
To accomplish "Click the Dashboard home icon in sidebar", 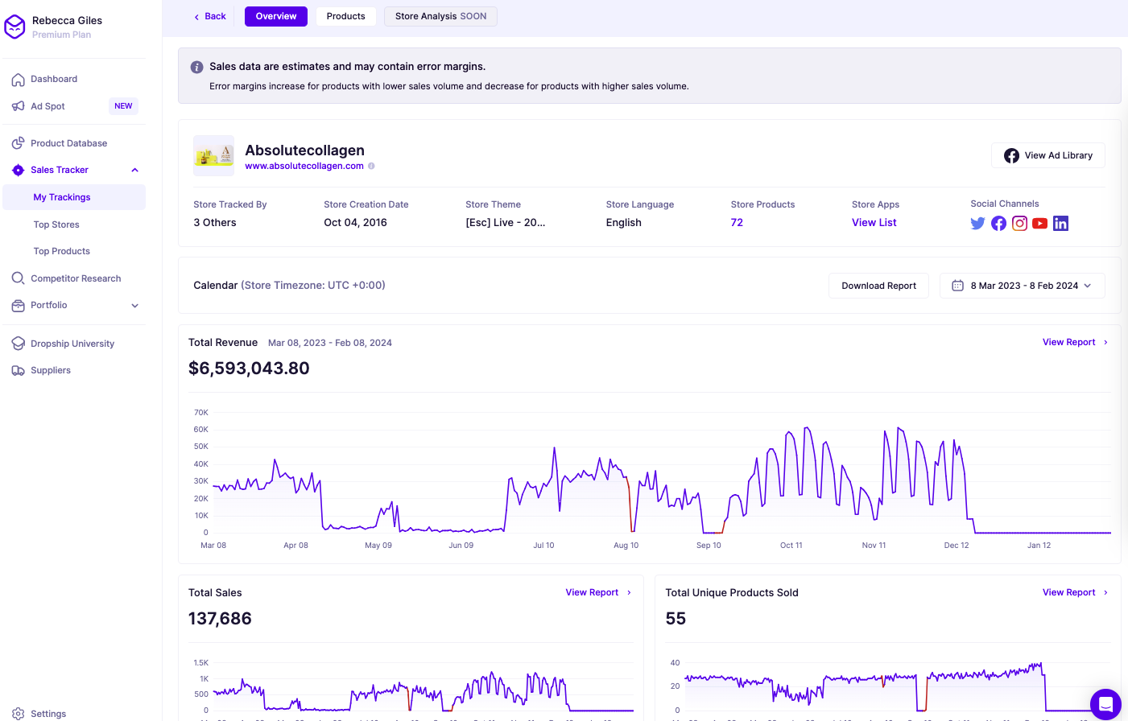I will point(18,80).
